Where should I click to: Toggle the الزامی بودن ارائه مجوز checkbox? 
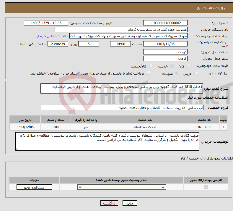206,187
